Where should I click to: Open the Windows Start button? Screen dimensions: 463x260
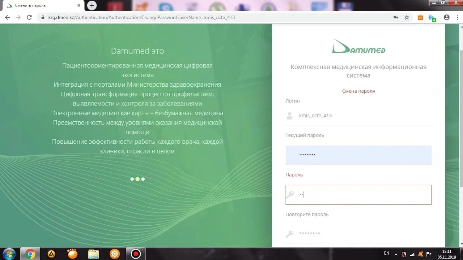pyautogui.click(x=9, y=254)
